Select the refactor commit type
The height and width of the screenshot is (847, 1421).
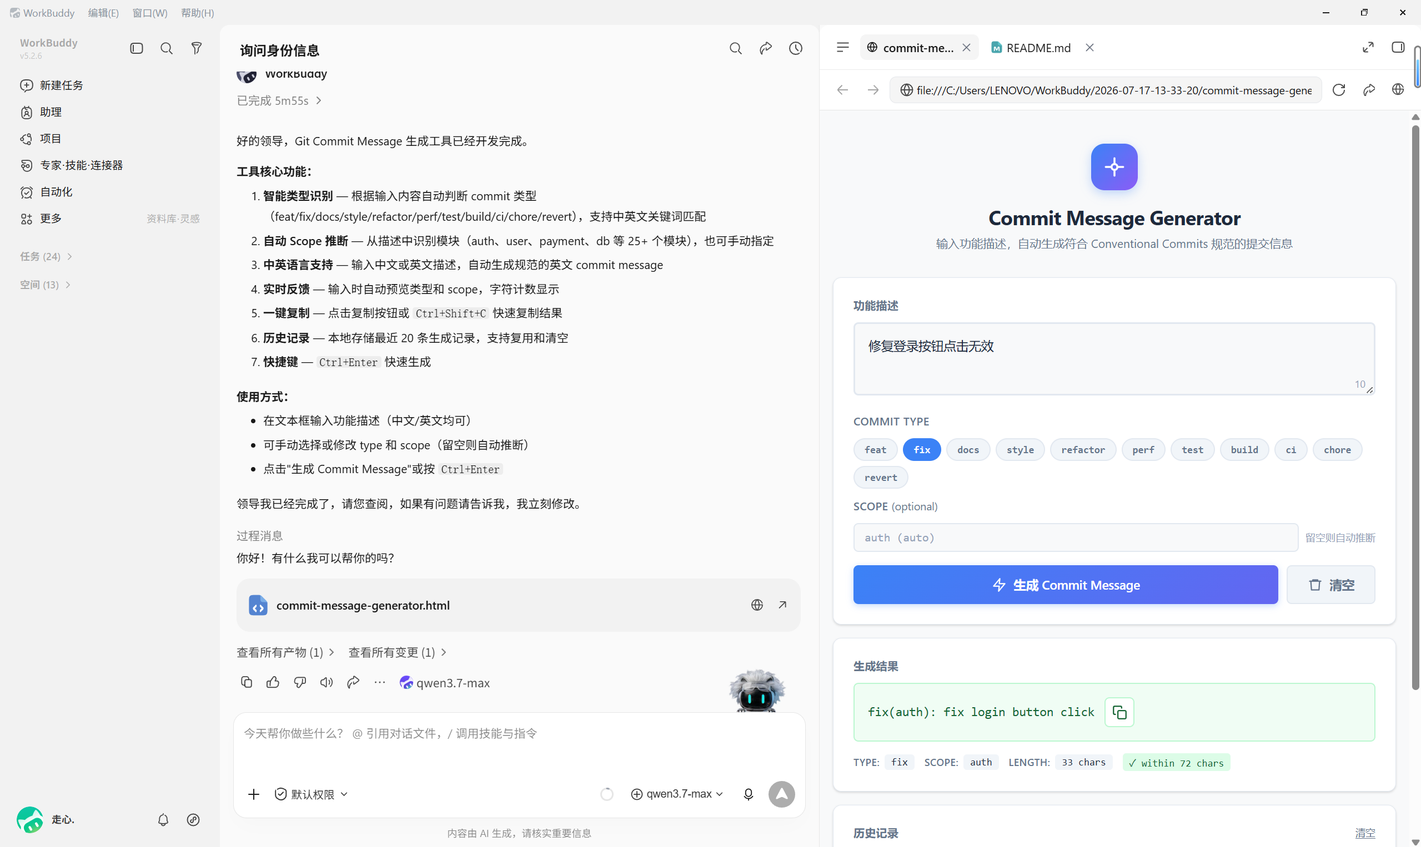click(x=1083, y=450)
